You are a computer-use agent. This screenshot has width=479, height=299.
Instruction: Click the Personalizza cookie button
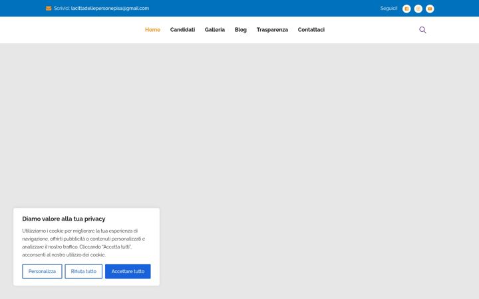click(42, 271)
